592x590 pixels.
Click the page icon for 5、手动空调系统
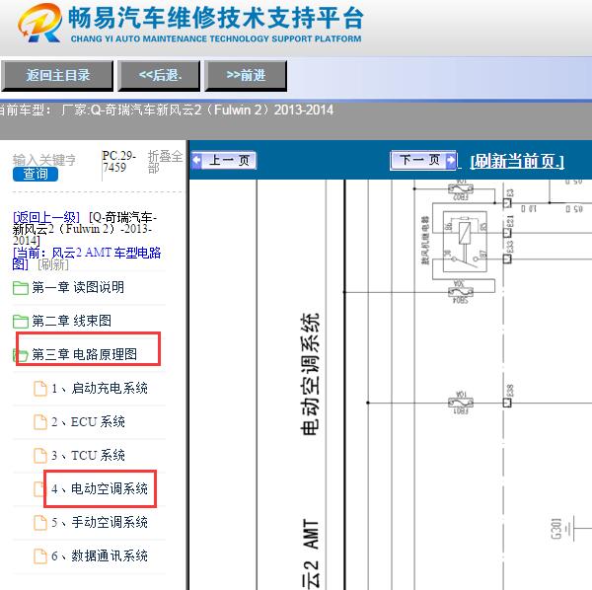(x=40, y=523)
